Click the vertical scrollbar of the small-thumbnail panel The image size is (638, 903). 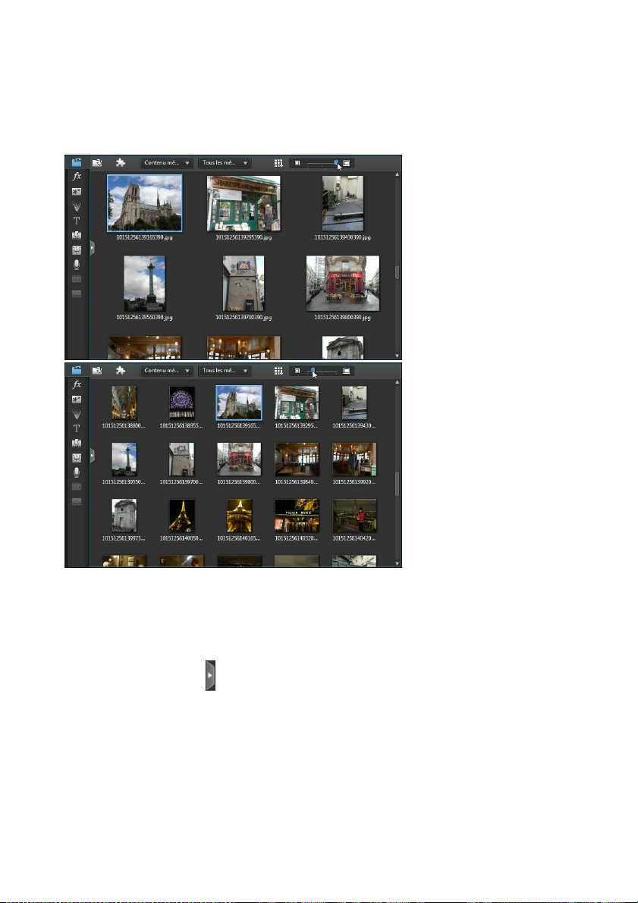(397, 484)
